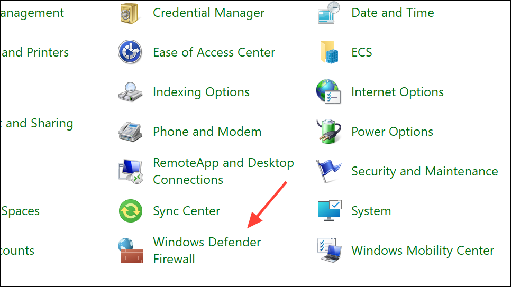Open the Credential Manager link
This screenshot has width=511, height=287.
click(x=208, y=13)
